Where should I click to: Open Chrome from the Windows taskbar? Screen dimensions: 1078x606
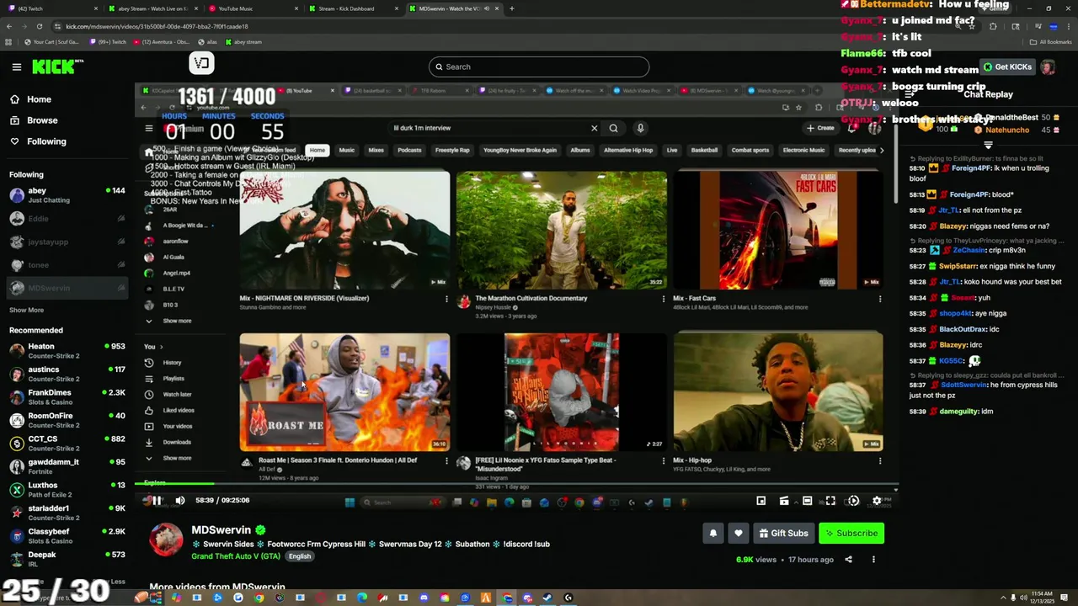click(259, 598)
